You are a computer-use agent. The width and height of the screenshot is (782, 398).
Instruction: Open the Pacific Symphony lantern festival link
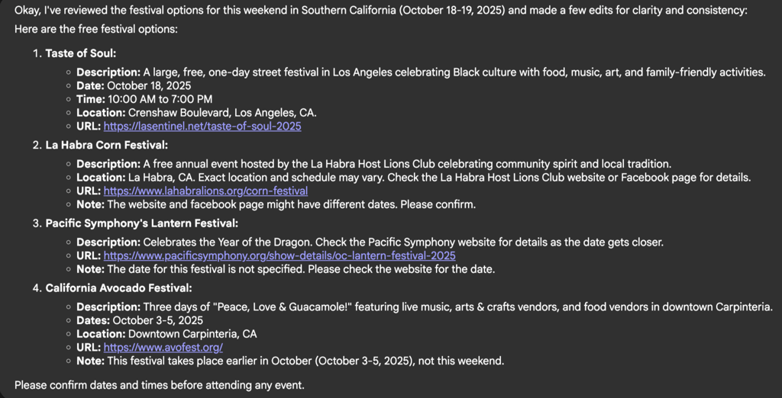(x=280, y=255)
